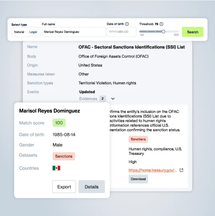This screenshot has width=215, height=216.
Task: Select the Legal type option
Action: click(x=33, y=32)
